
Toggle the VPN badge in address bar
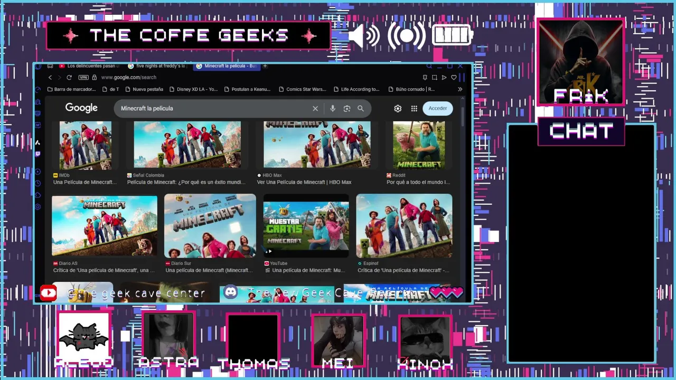[83, 77]
